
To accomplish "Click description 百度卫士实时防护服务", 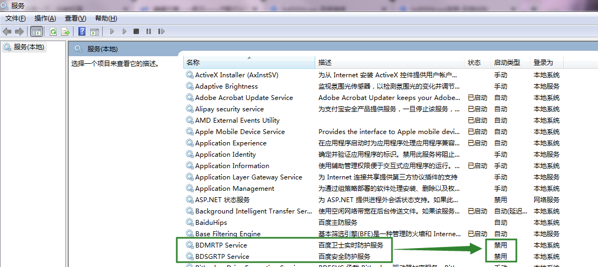I will (x=350, y=245).
